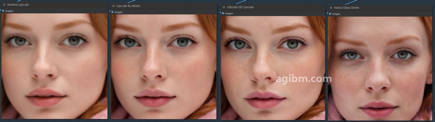Click the images label in Kohya Deep Shrink

point(336,14)
